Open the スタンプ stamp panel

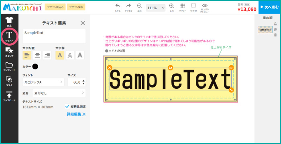[9, 52]
